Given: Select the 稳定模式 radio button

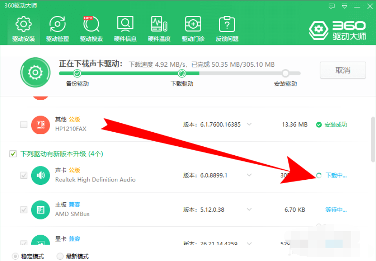Looking at the screenshot, I should pos(15,256).
